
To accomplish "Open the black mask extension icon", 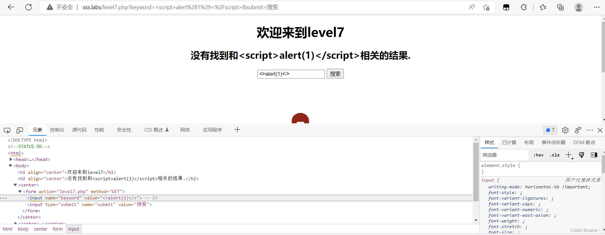I will [506, 7].
